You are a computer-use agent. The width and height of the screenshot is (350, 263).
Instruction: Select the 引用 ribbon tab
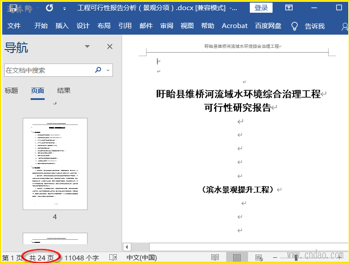[125, 26]
